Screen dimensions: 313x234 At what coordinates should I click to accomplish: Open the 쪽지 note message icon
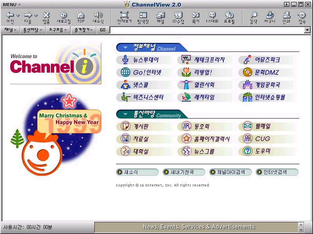click(x=196, y=15)
